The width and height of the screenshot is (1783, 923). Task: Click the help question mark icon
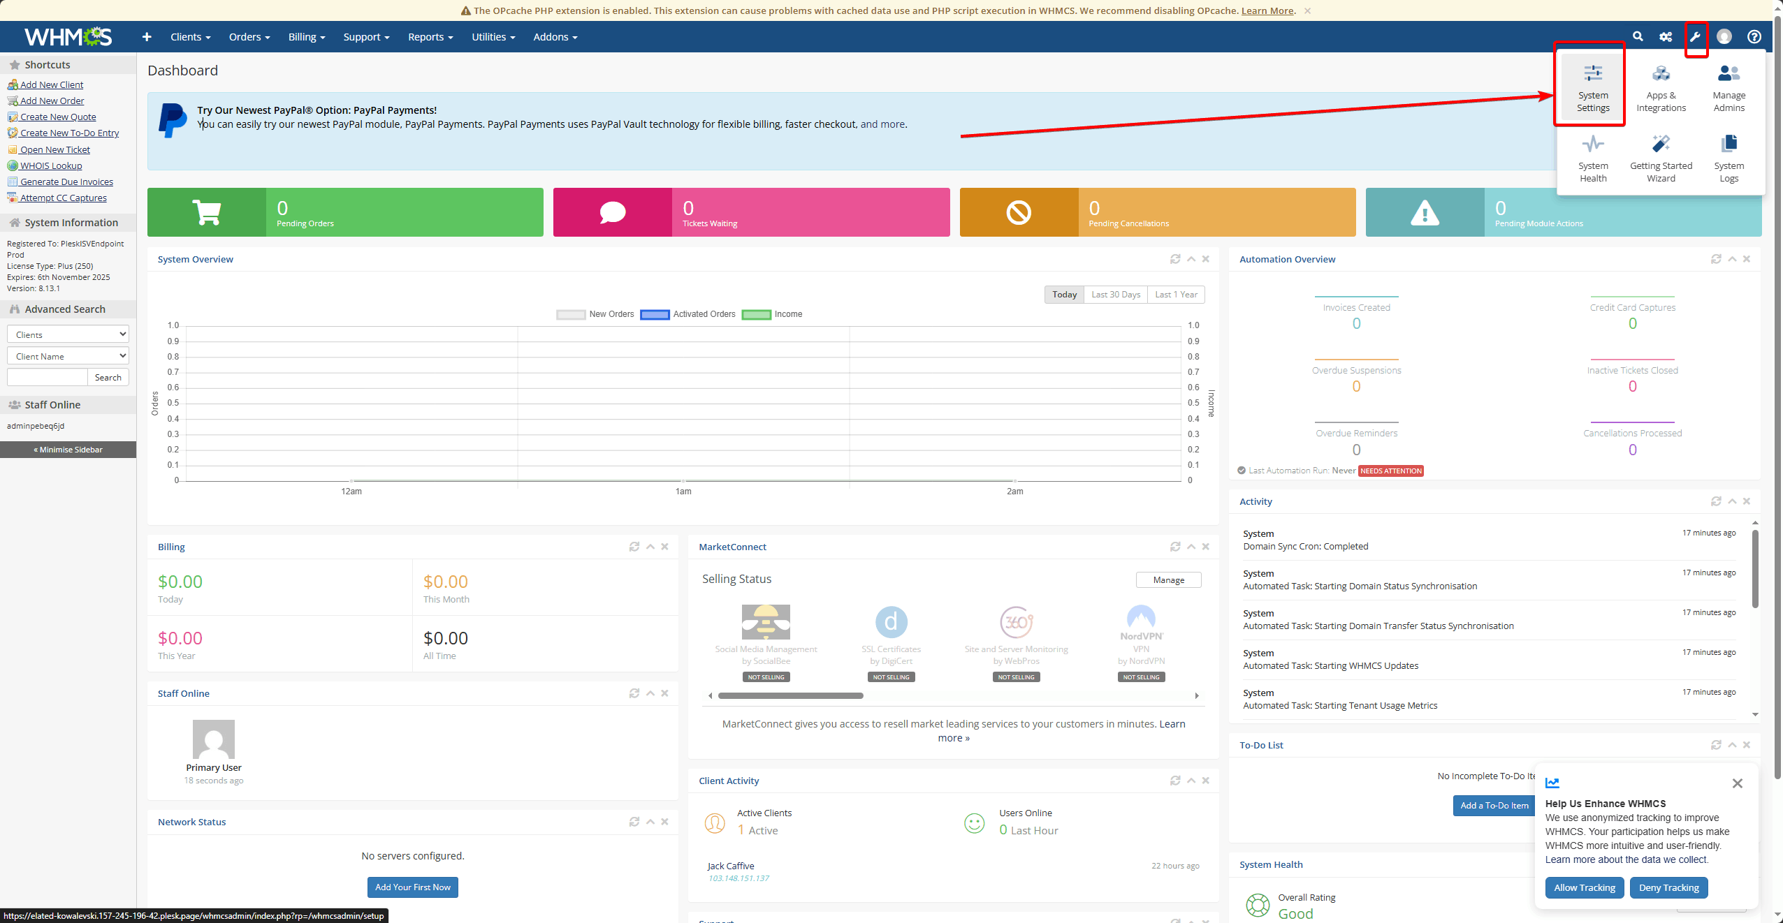[1754, 36]
